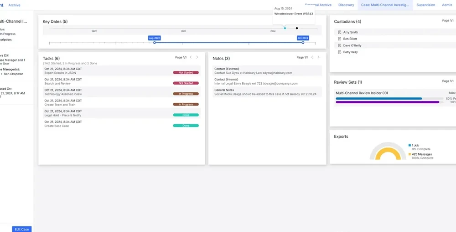
Task: Go to previous page in Notes panel
Action: (x=312, y=57)
